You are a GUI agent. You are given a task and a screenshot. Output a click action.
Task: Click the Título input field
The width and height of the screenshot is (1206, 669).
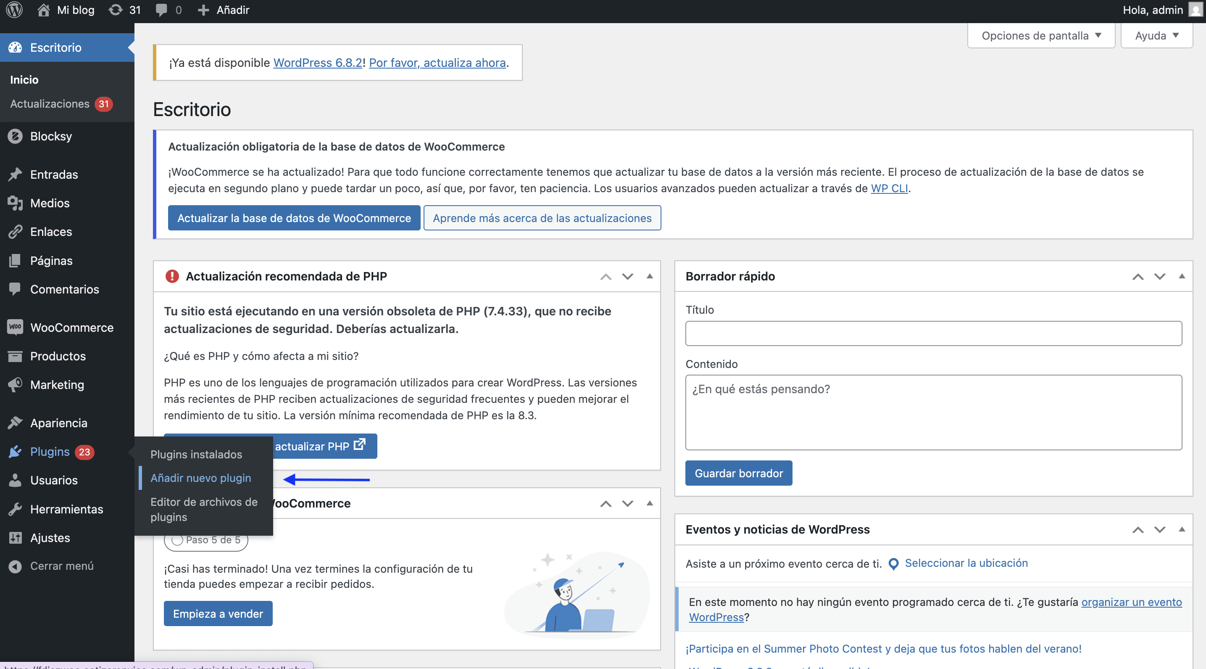[x=934, y=333]
